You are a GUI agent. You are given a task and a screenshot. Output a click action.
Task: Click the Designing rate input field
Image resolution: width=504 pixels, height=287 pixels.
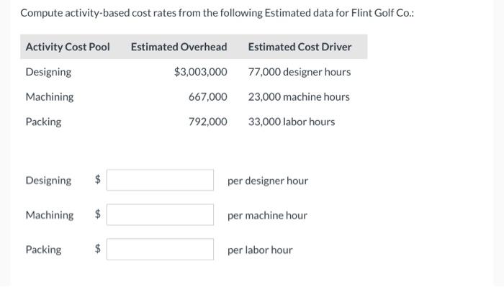click(160, 180)
